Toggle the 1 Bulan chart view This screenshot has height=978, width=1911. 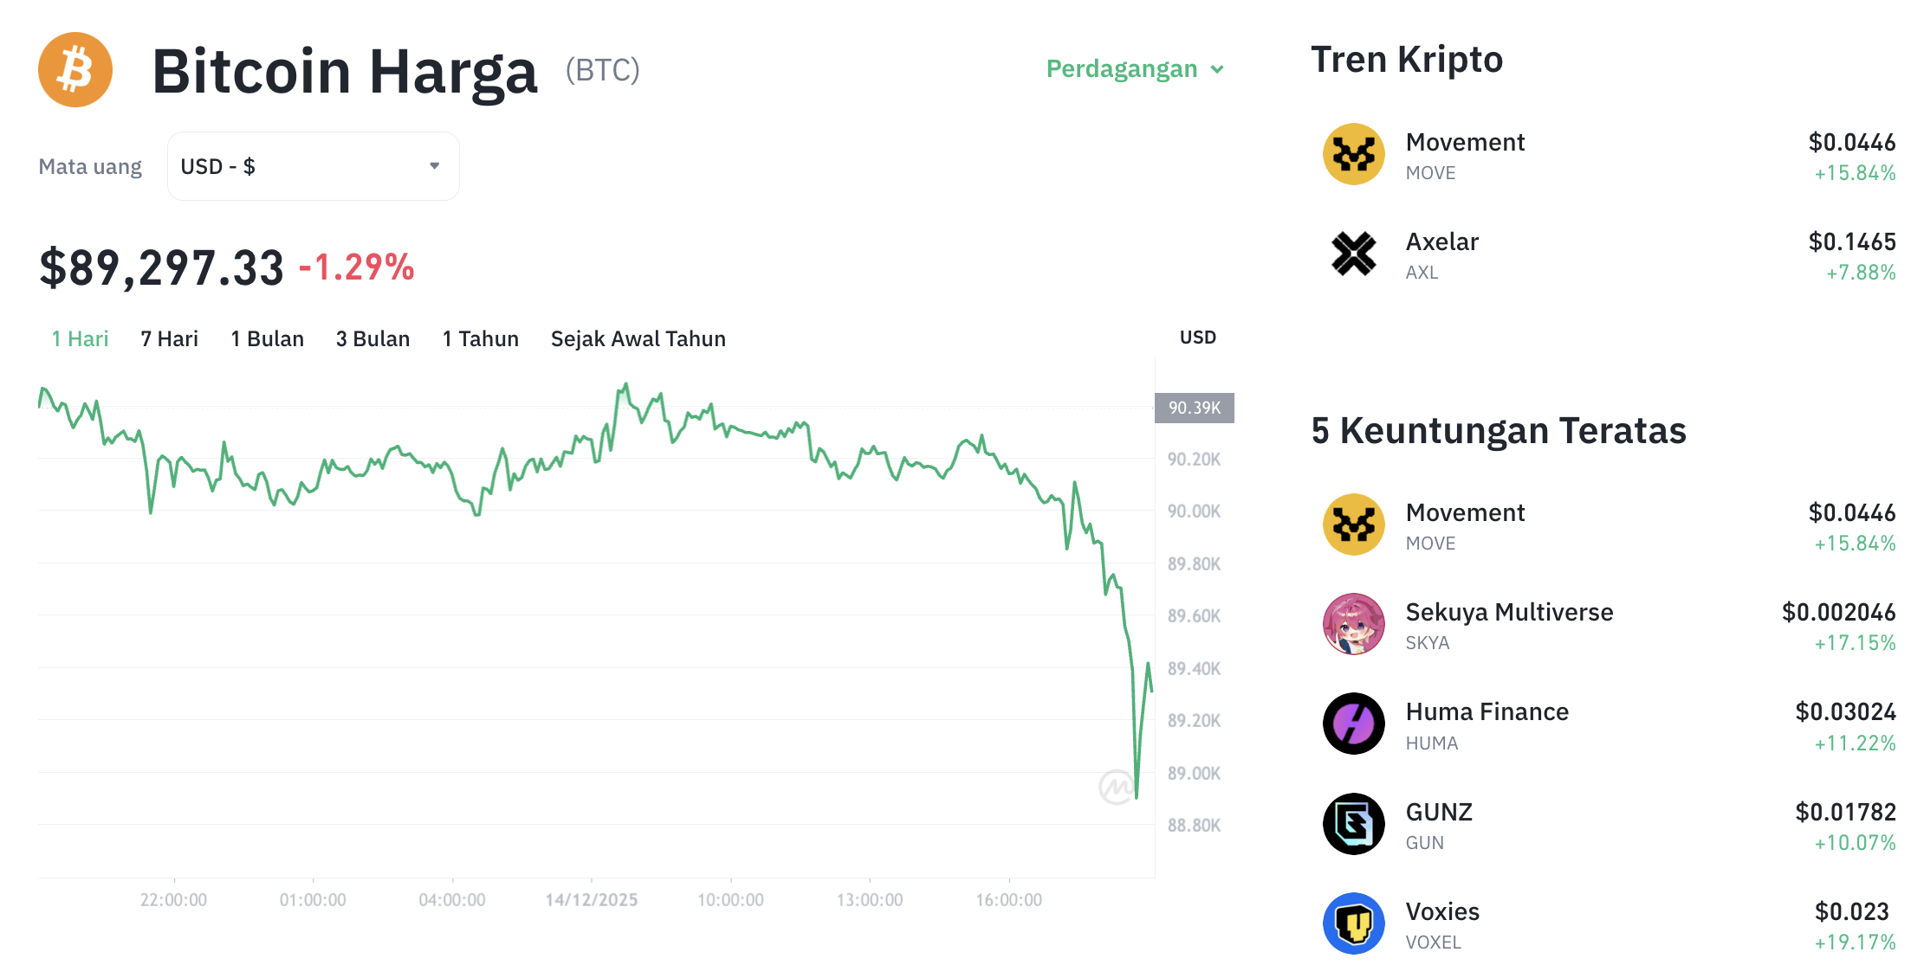(x=267, y=338)
